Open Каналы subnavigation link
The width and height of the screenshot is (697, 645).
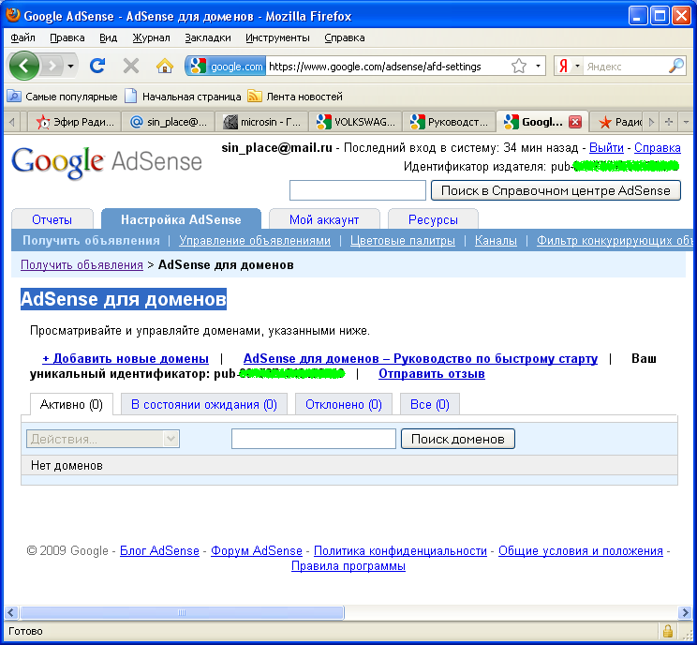coord(496,240)
